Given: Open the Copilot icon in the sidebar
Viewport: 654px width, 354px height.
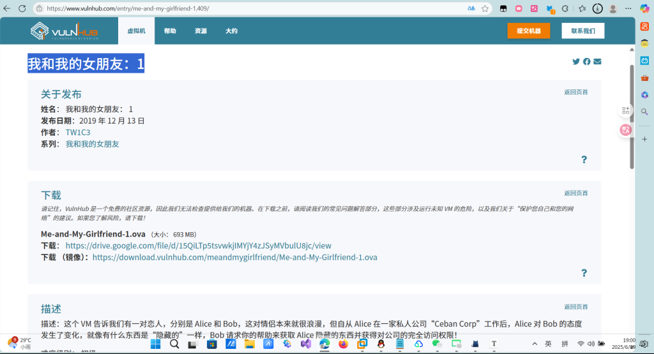Looking at the screenshot, I should (644, 9).
